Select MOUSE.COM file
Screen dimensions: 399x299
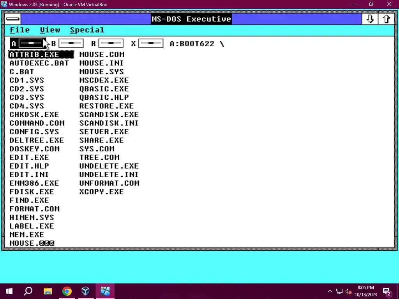[x=102, y=55]
